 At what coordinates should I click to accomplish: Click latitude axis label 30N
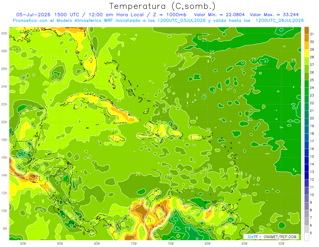[x=5, y=33]
